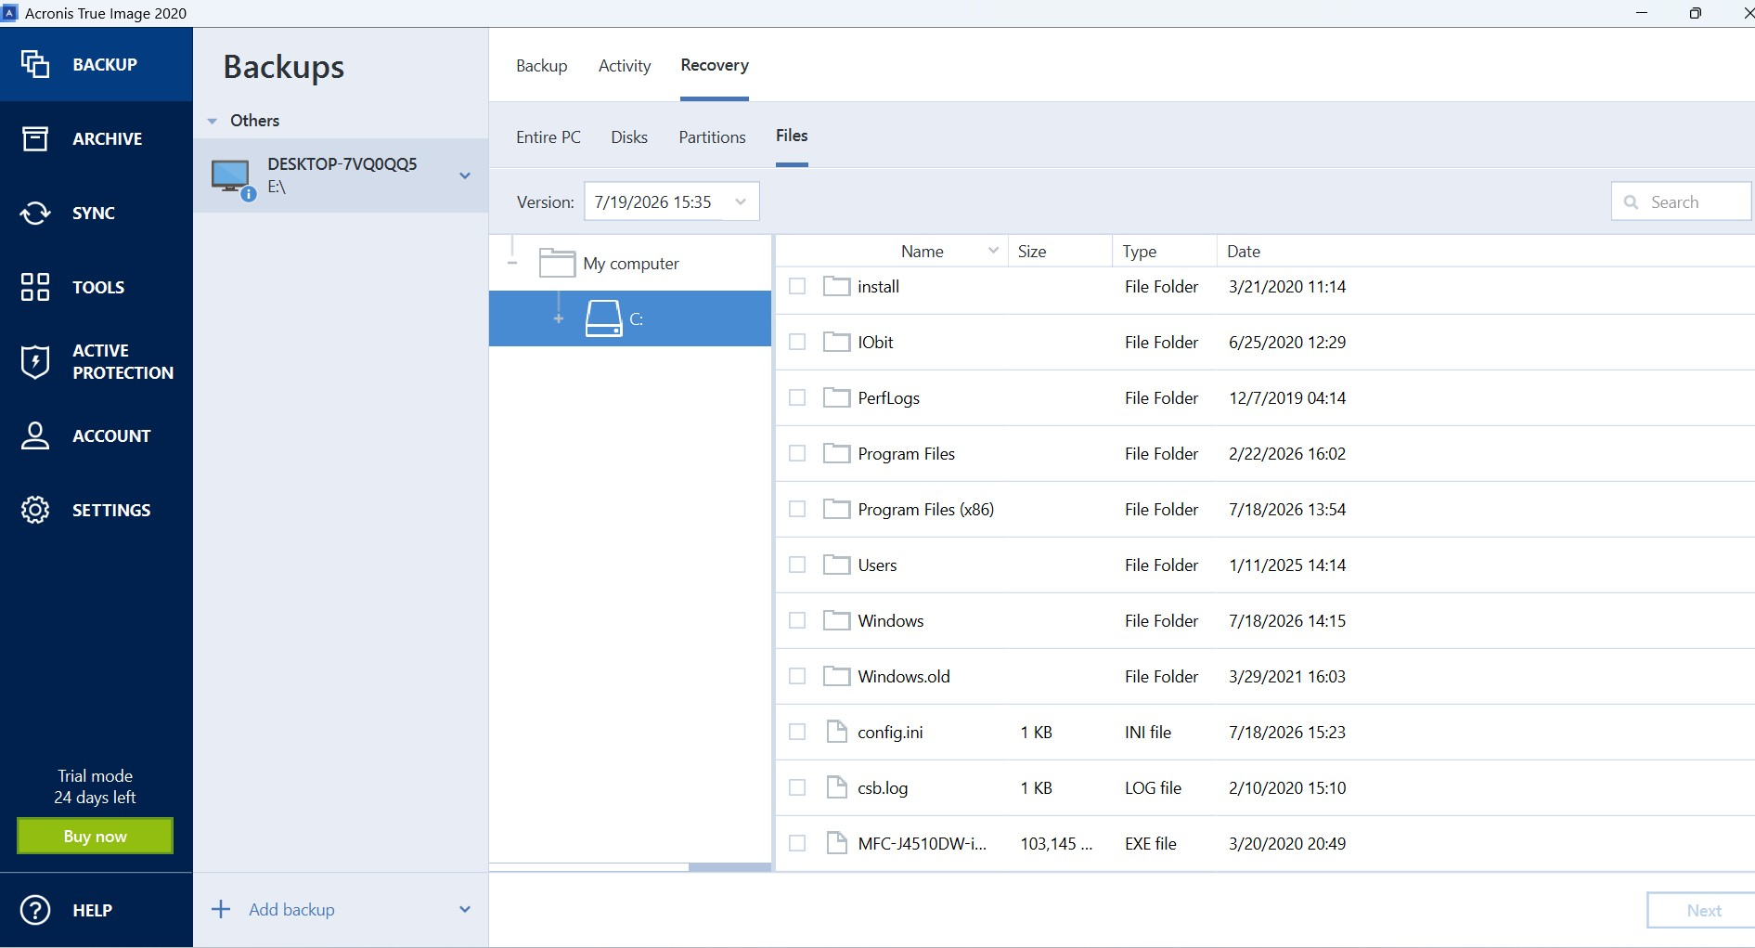Open the Add backup dropdown arrow
1755x948 pixels.
(x=465, y=909)
